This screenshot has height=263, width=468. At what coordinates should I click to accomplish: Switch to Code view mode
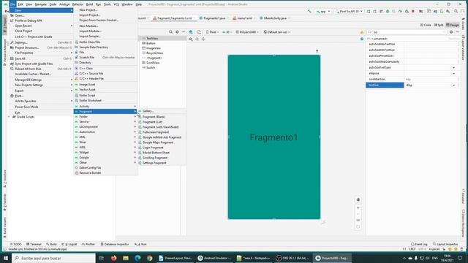coord(426,25)
